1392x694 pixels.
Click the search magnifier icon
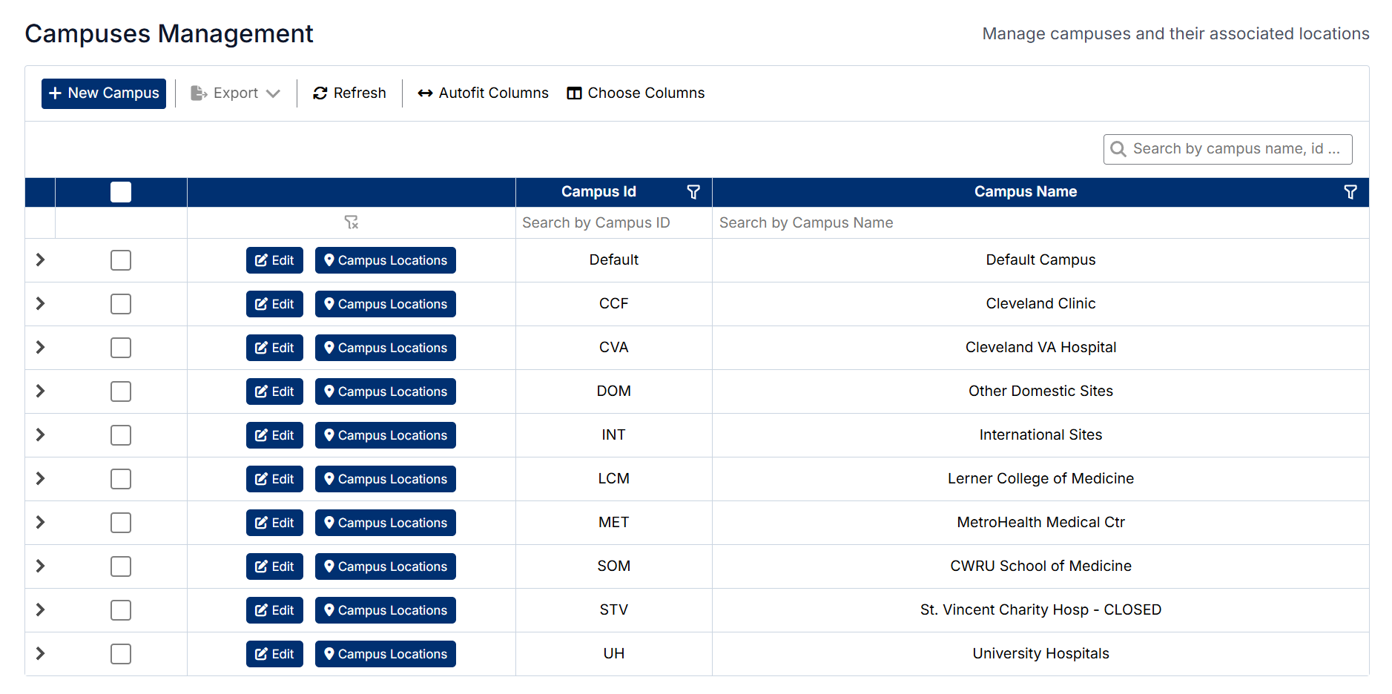1118,149
